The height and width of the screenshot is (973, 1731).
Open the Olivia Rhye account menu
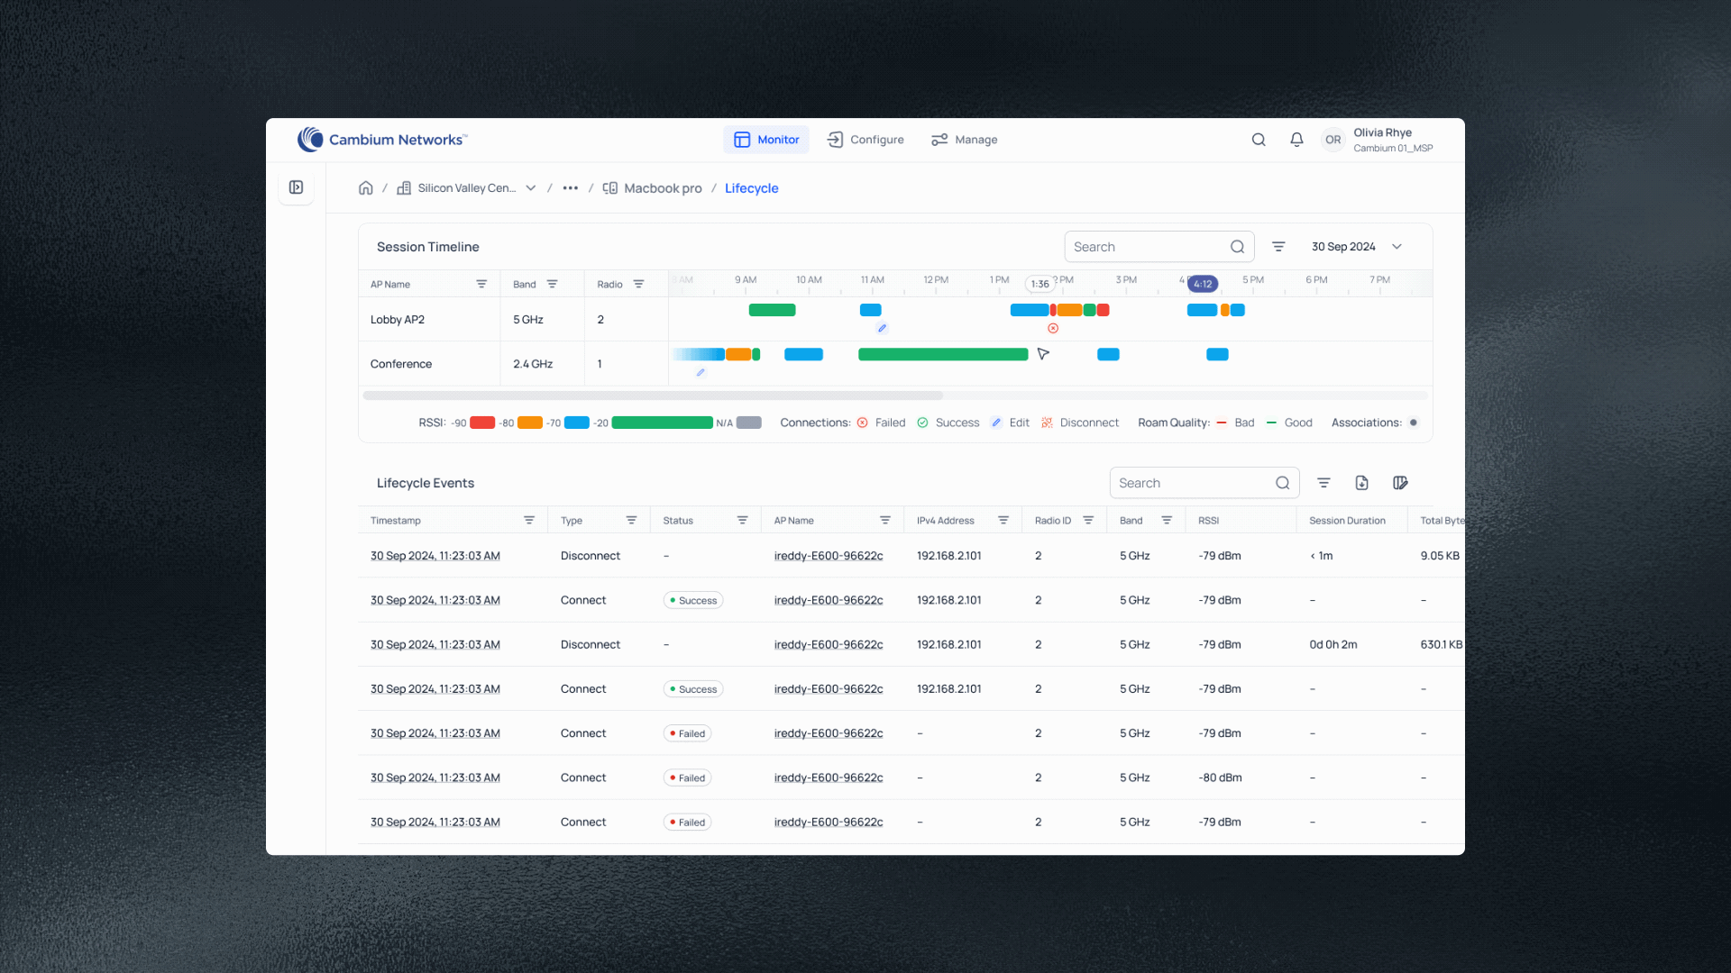[x=1378, y=140]
